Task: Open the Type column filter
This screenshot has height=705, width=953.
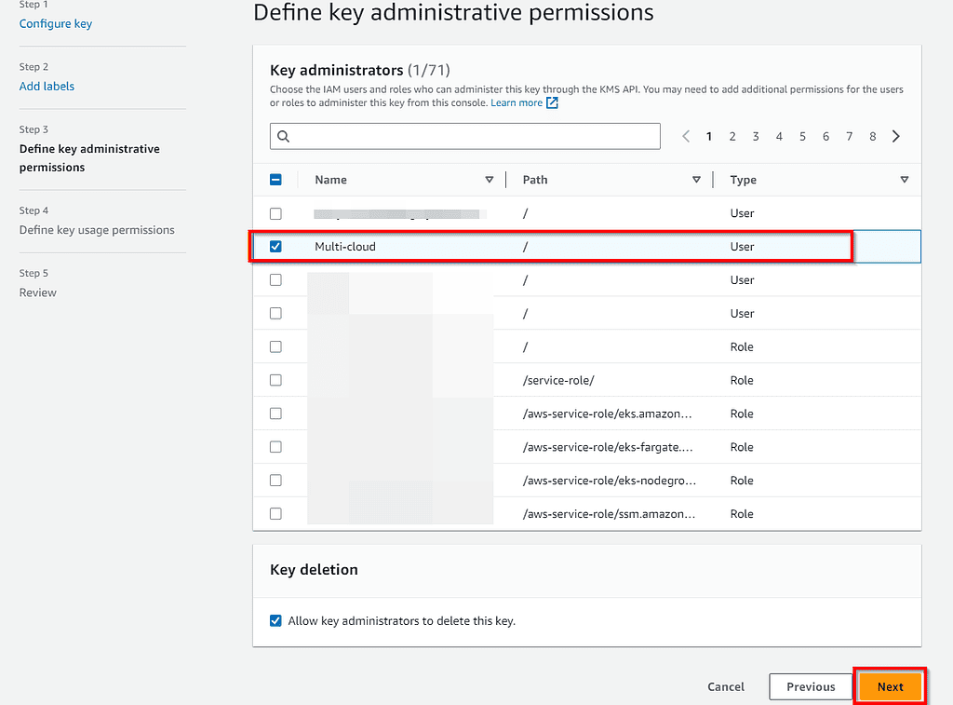Action: (905, 179)
